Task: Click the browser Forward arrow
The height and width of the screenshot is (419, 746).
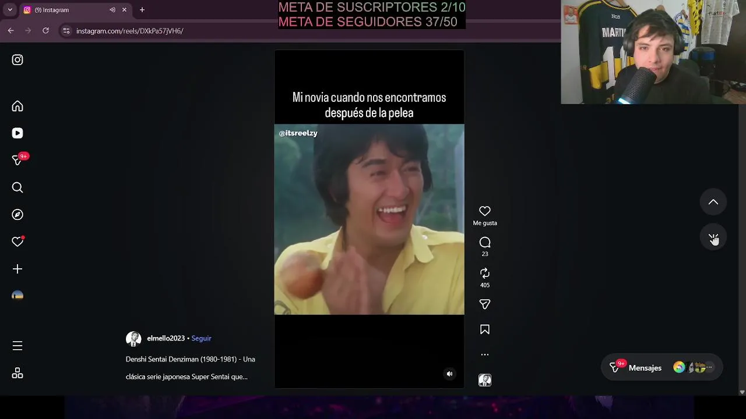Action: point(28,31)
